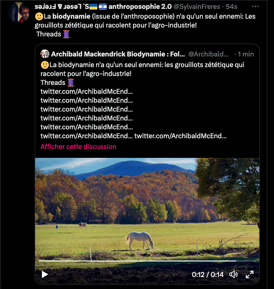The image size is (274, 289).
Task: Click the 0:12 / 0:14 video time display
Action: pos(208,274)
